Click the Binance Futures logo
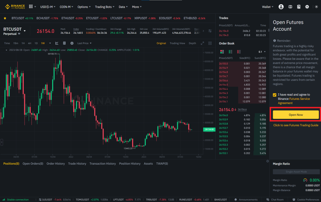 (15, 7)
